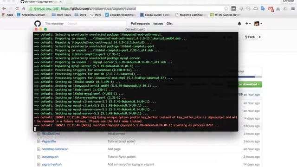Click the bootstrap-tutorial.sh file icon
297x167 pixels.
(39, 149)
